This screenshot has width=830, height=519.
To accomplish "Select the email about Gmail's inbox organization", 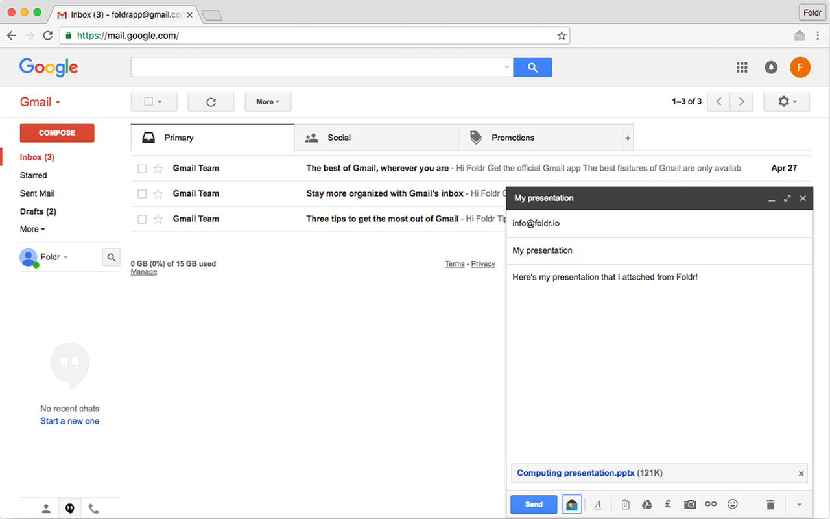I will click(141, 193).
